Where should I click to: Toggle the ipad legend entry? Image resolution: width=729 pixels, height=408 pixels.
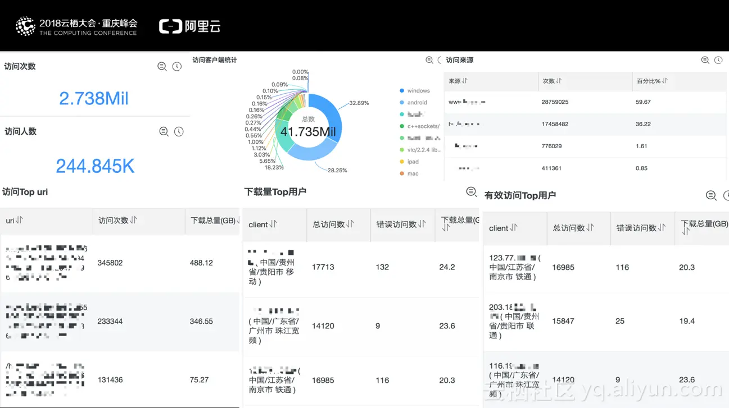[409, 162]
